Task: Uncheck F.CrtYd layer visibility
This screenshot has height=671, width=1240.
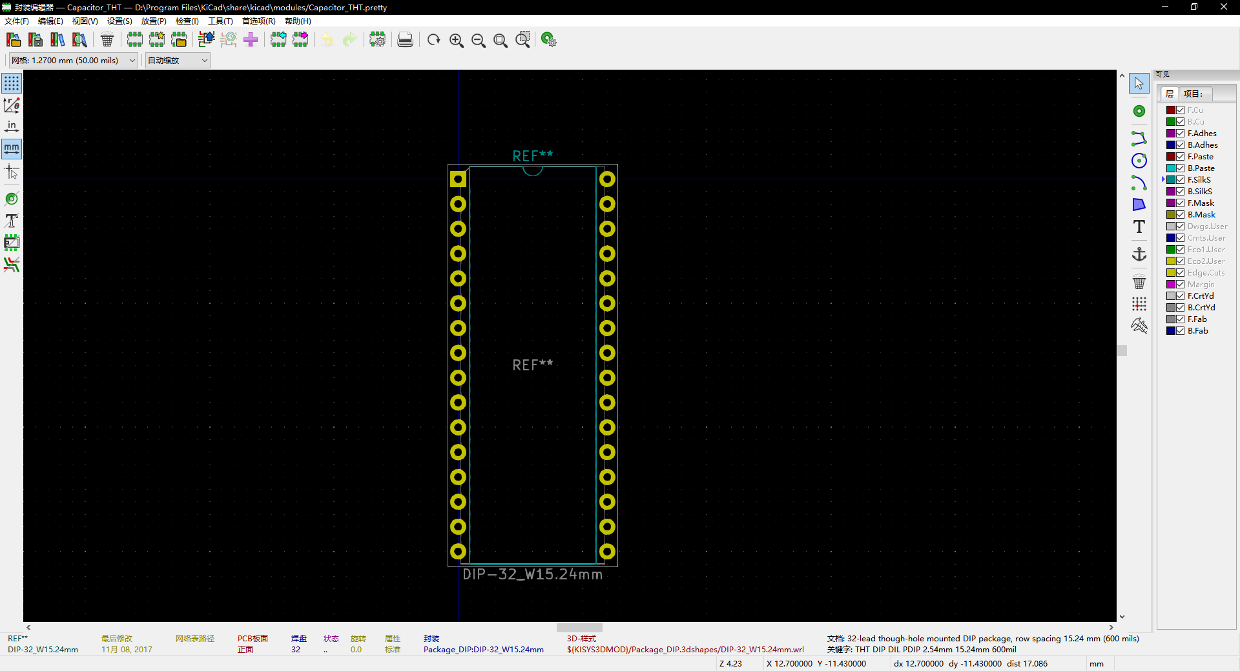Action: 1180,296
